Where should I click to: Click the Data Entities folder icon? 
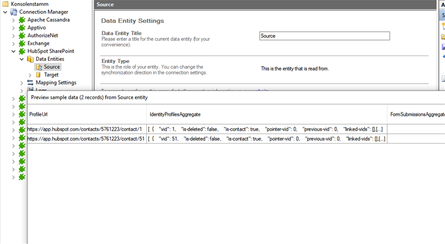click(x=30, y=58)
